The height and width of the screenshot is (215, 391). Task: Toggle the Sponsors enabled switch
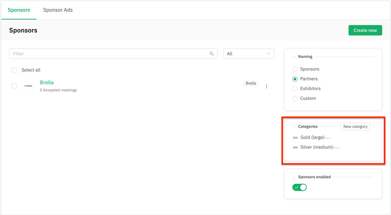300,187
